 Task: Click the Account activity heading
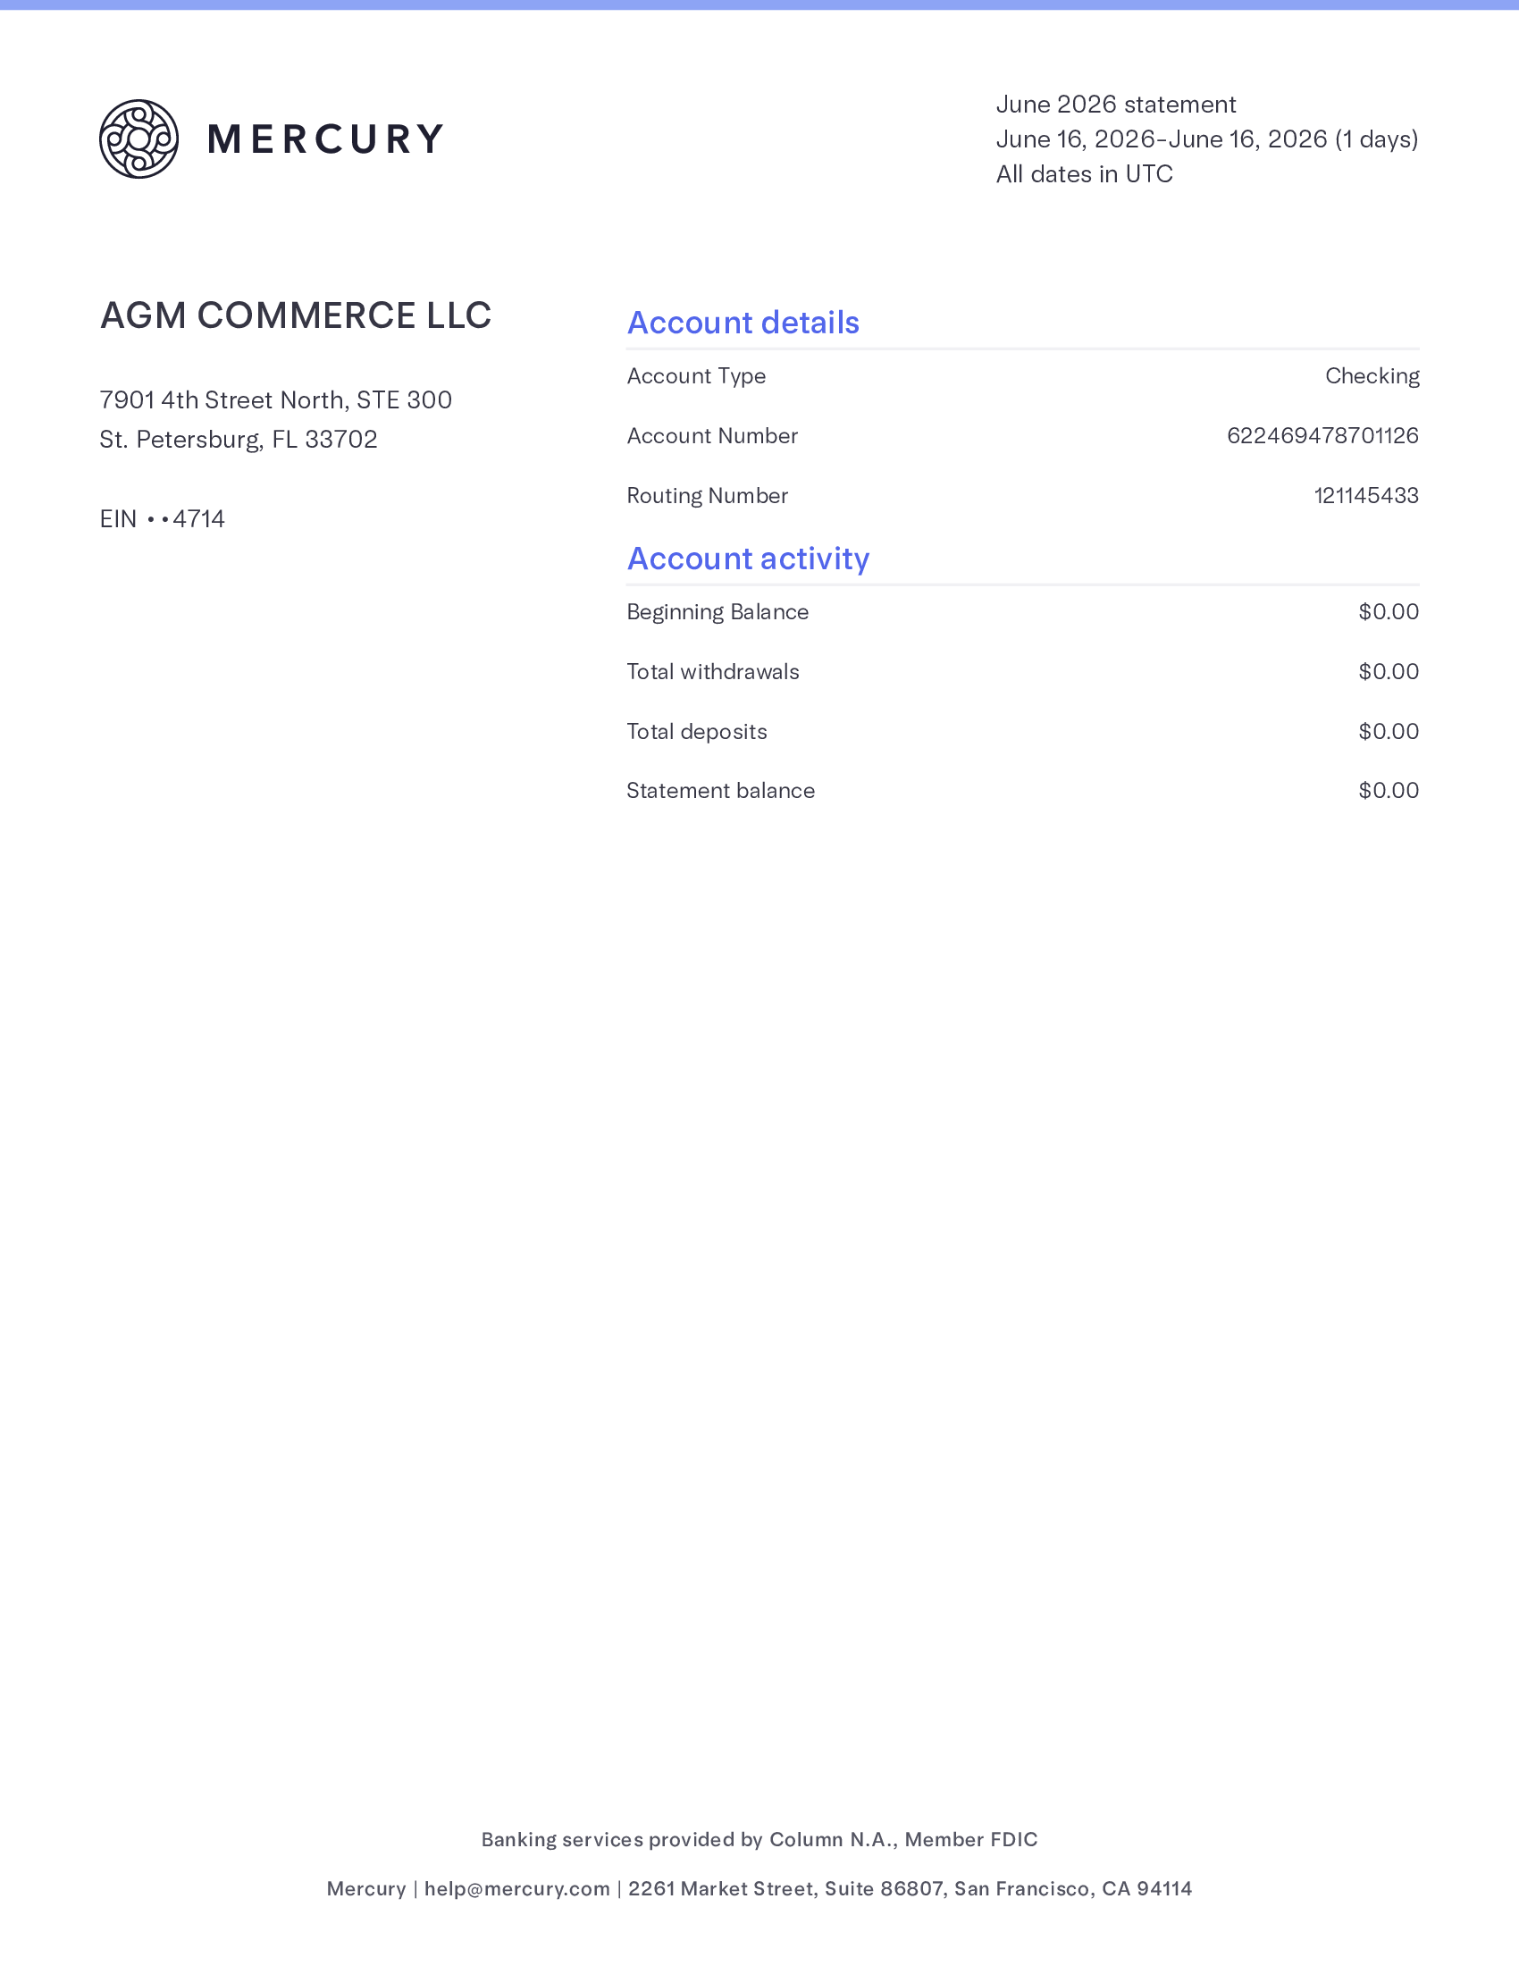click(x=749, y=559)
